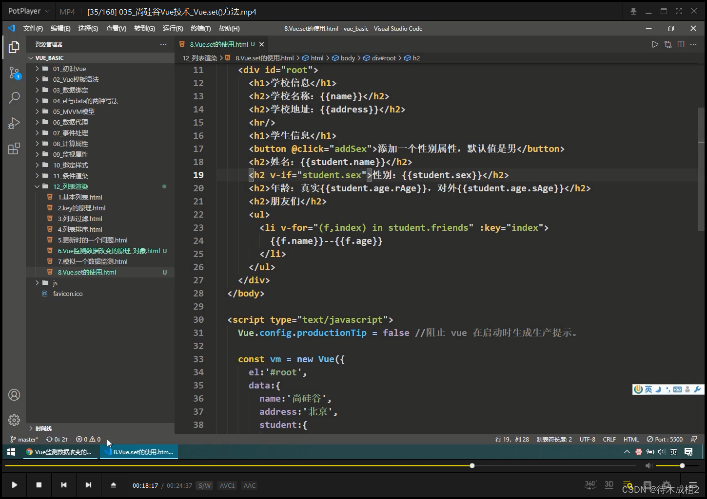This screenshot has width=707, height=499.
Task: Switch to Chrome Vue监测数据改变 taskbar window
Action: pos(59,452)
